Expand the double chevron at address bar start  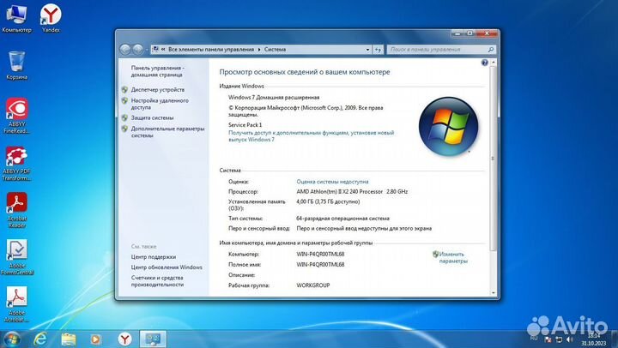tap(163, 50)
